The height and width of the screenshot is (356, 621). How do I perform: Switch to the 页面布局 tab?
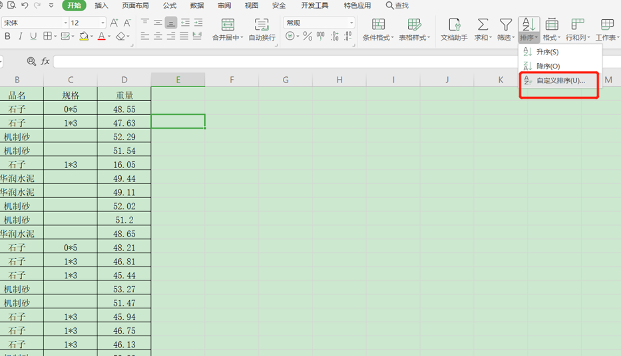pyautogui.click(x=135, y=5)
